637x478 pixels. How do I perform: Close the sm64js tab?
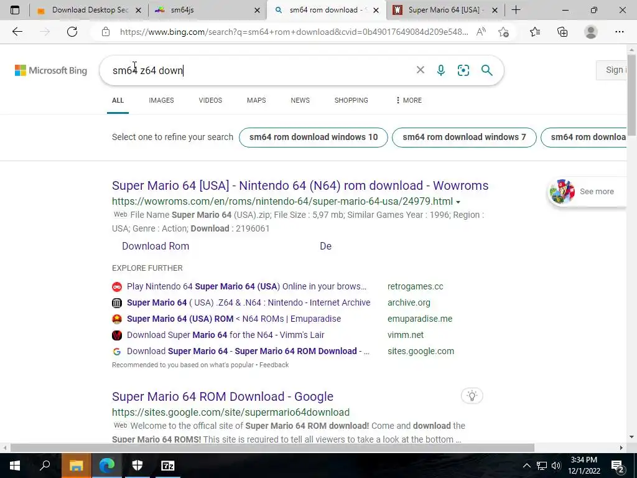click(257, 10)
